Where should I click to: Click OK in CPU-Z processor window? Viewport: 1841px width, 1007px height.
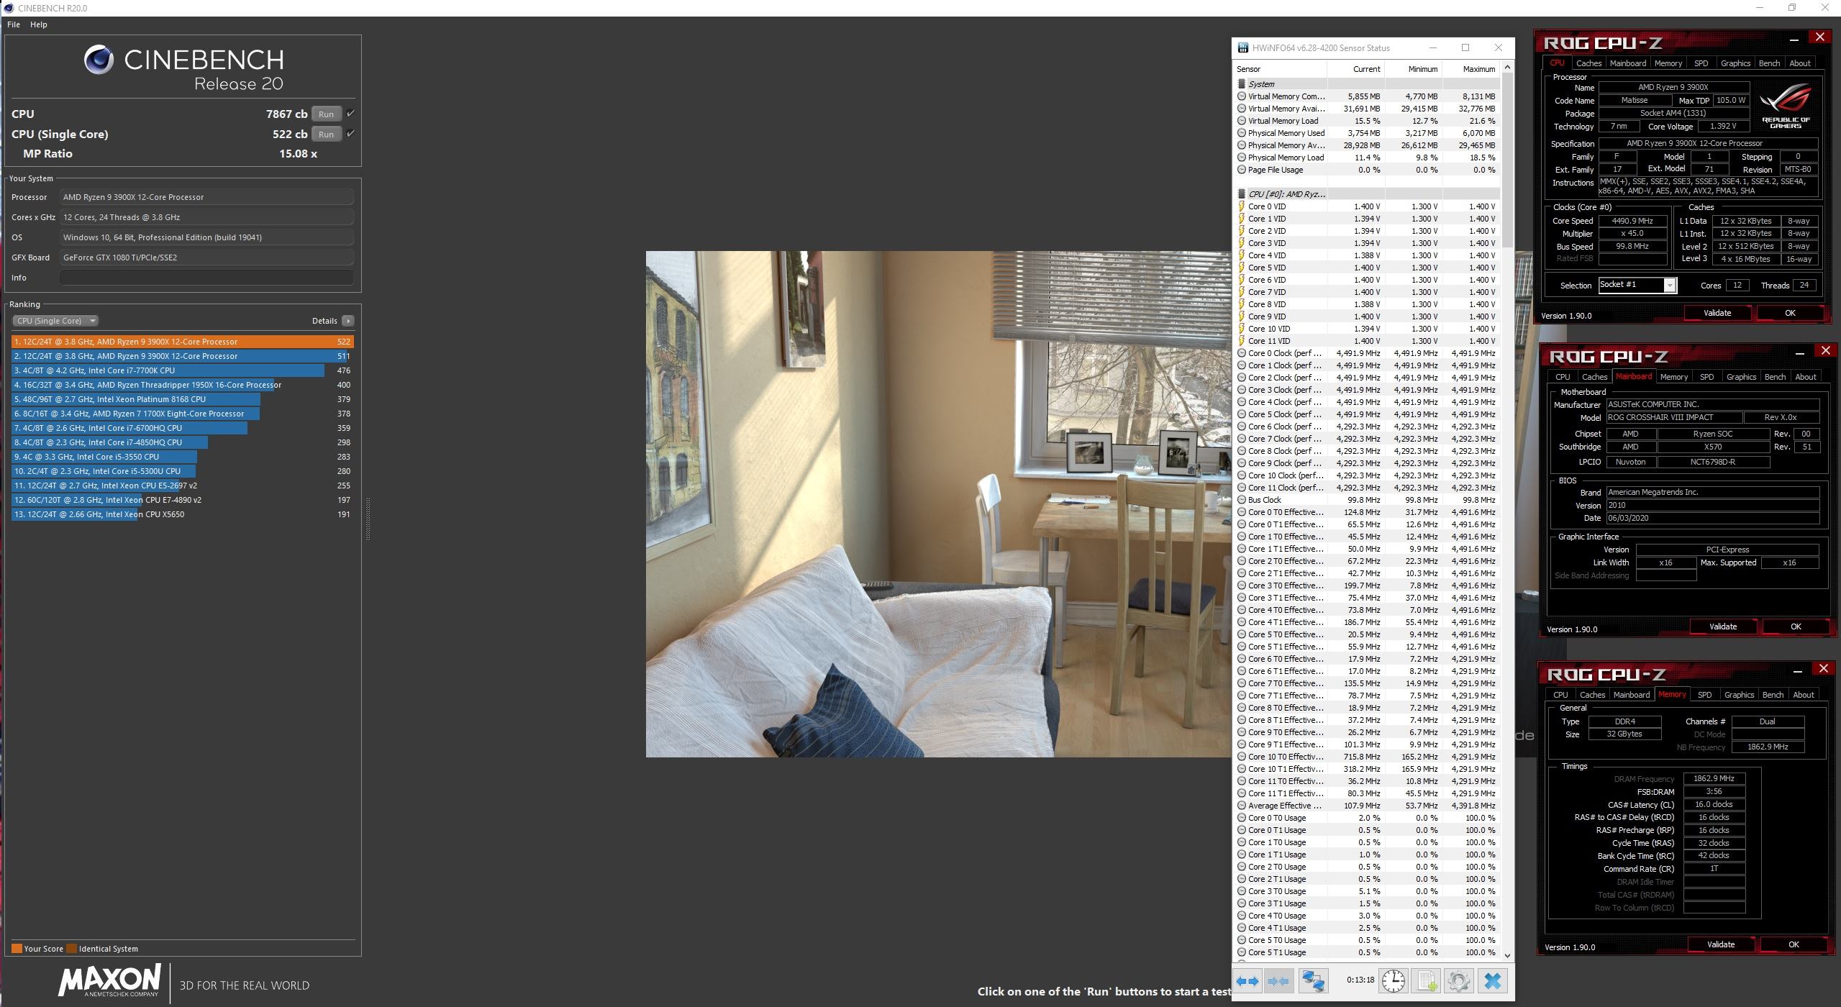tap(1790, 313)
